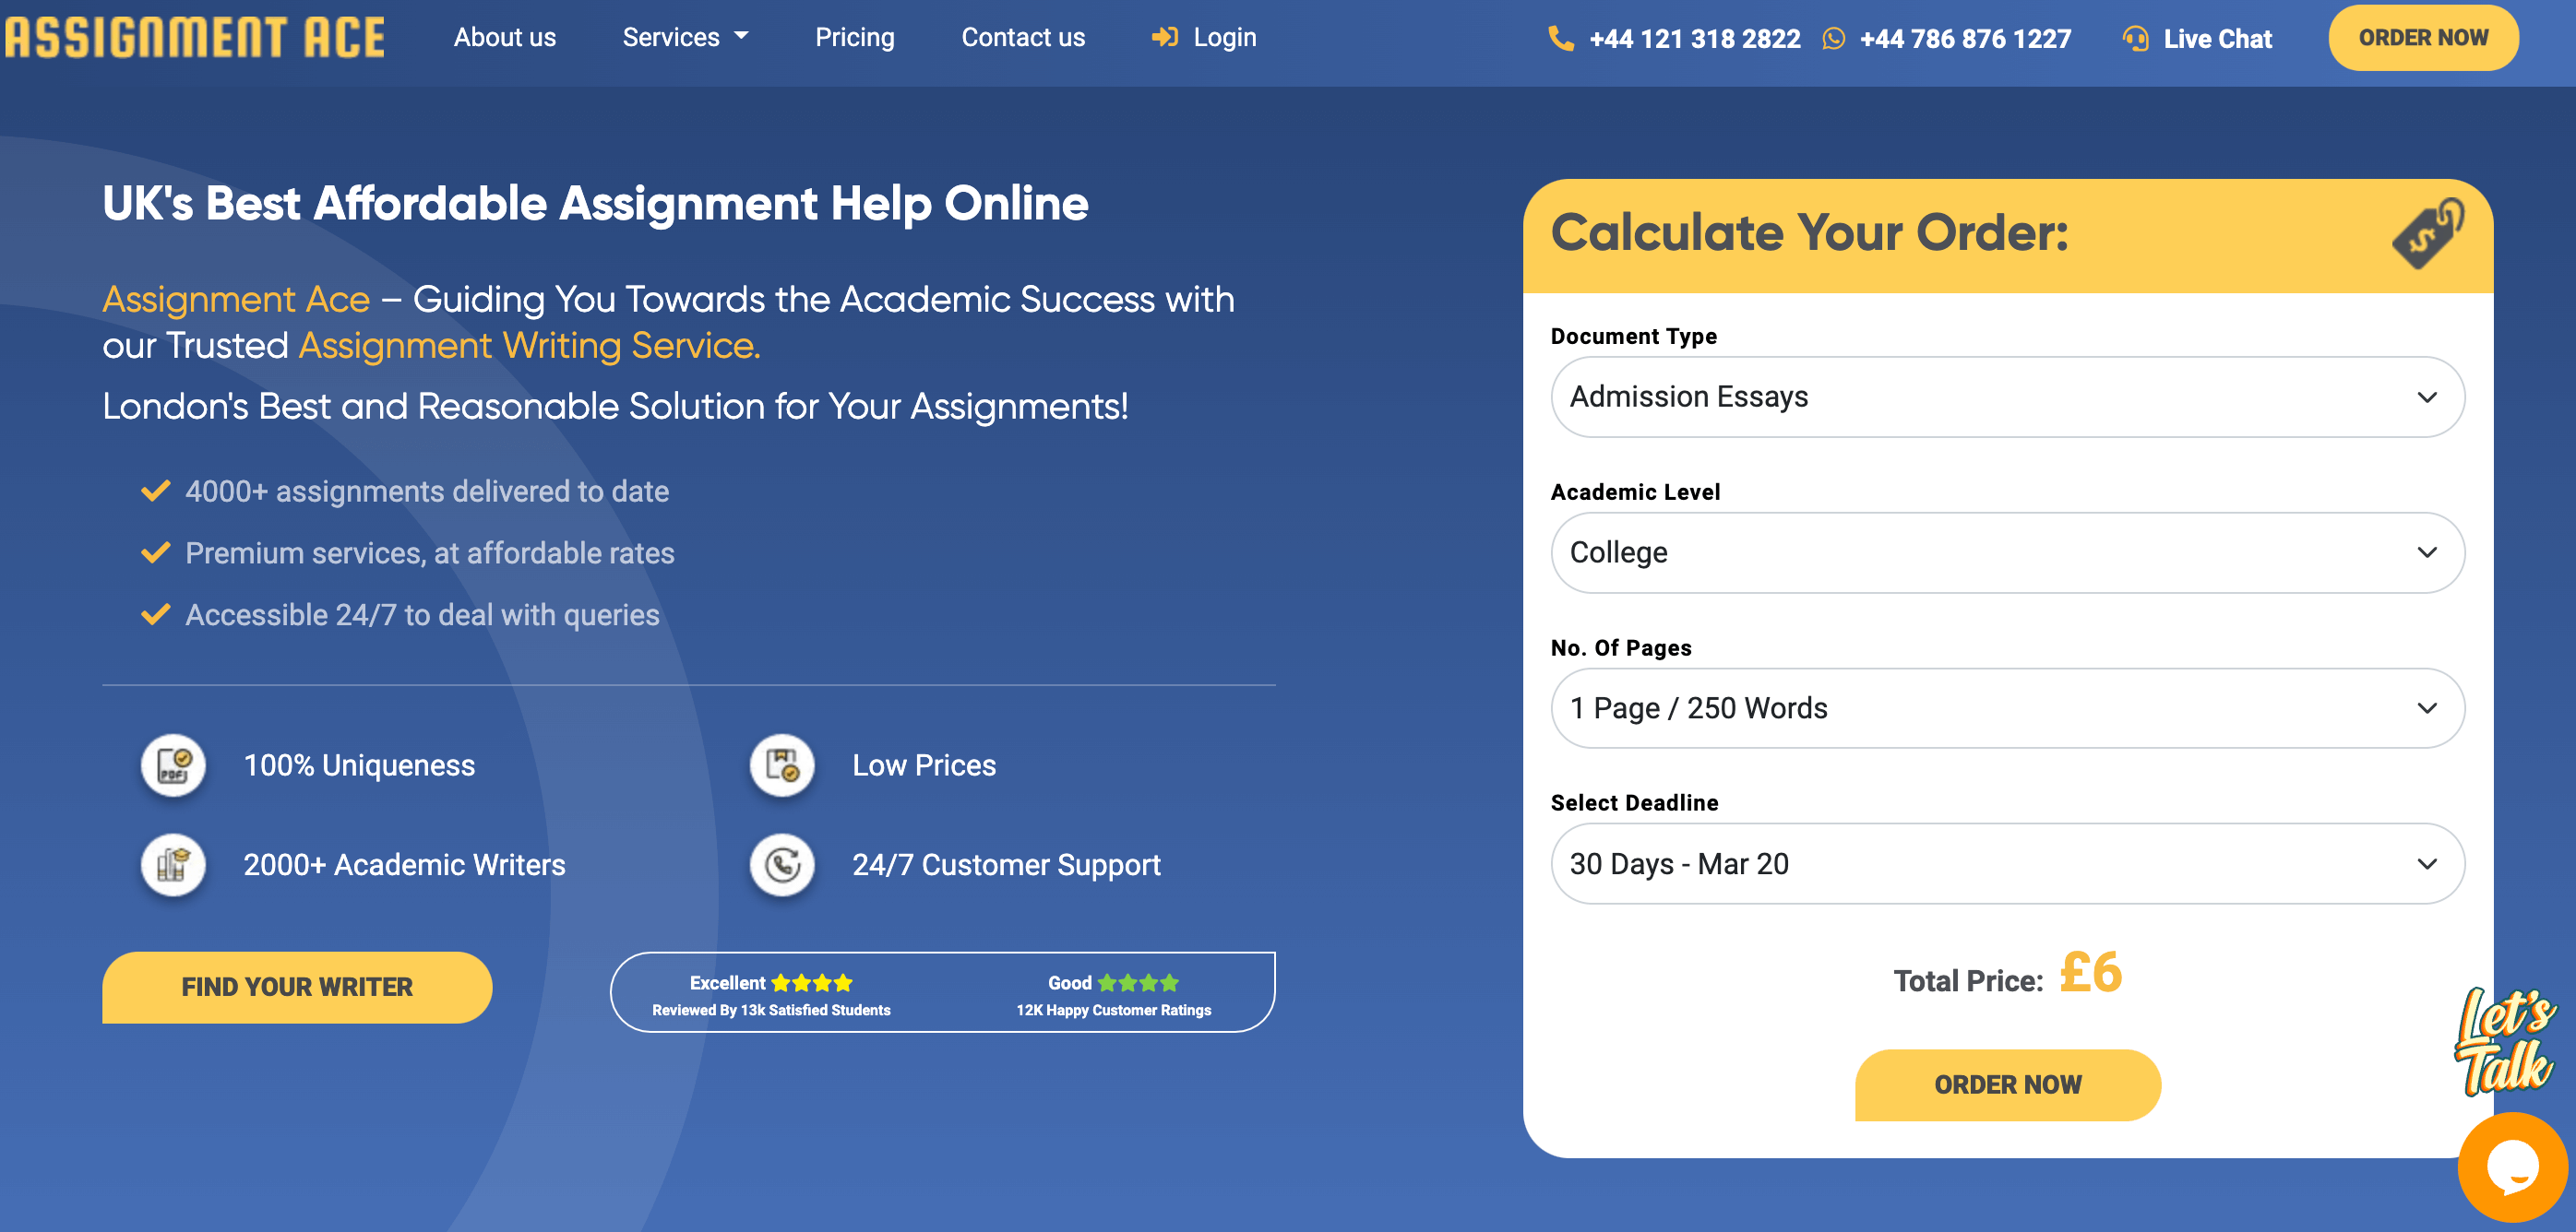Viewport: 2576px width, 1232px height.
Task: Click the phone handset icon
Action: [1561, 39]
